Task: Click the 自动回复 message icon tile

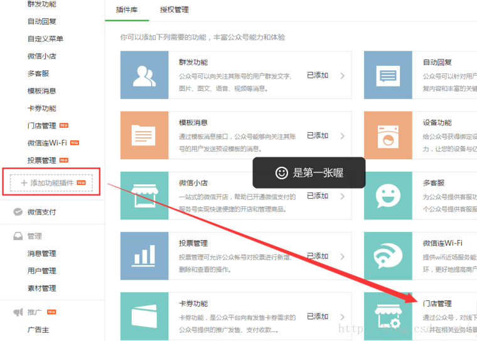Action: 388,75
